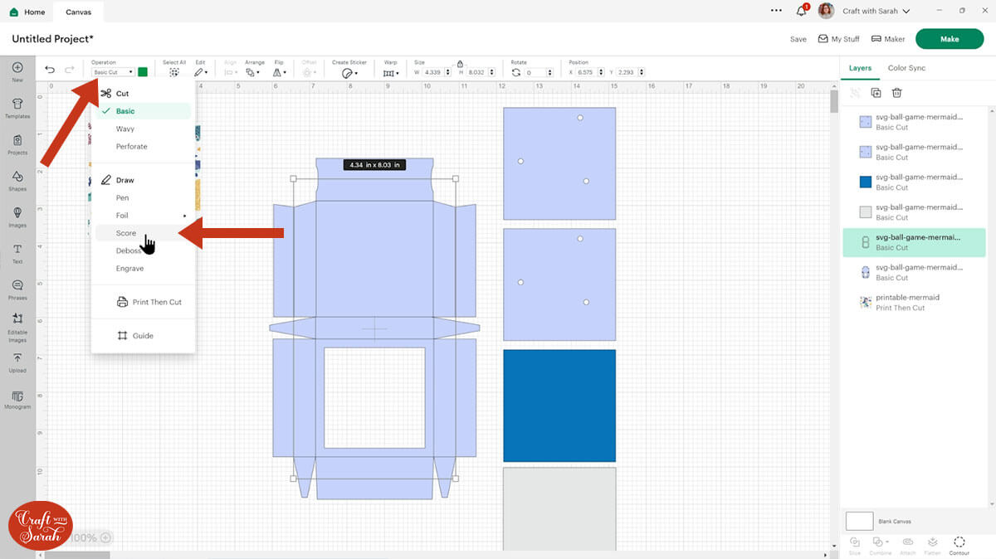Click the Save link
Image resolution: width=996 pixels, height=559 pixels.
(798, 39)
